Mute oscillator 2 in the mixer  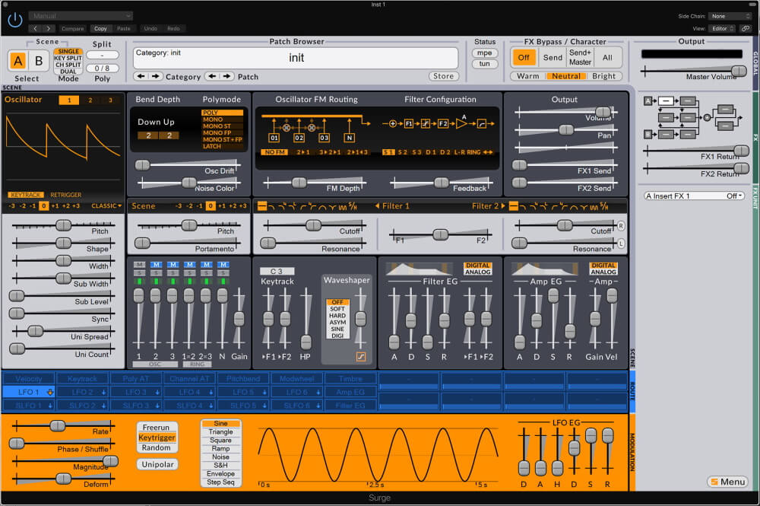[x=156, y=265]
